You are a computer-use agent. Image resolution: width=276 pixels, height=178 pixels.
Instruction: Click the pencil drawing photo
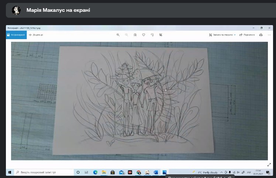(x=139, y=101)
